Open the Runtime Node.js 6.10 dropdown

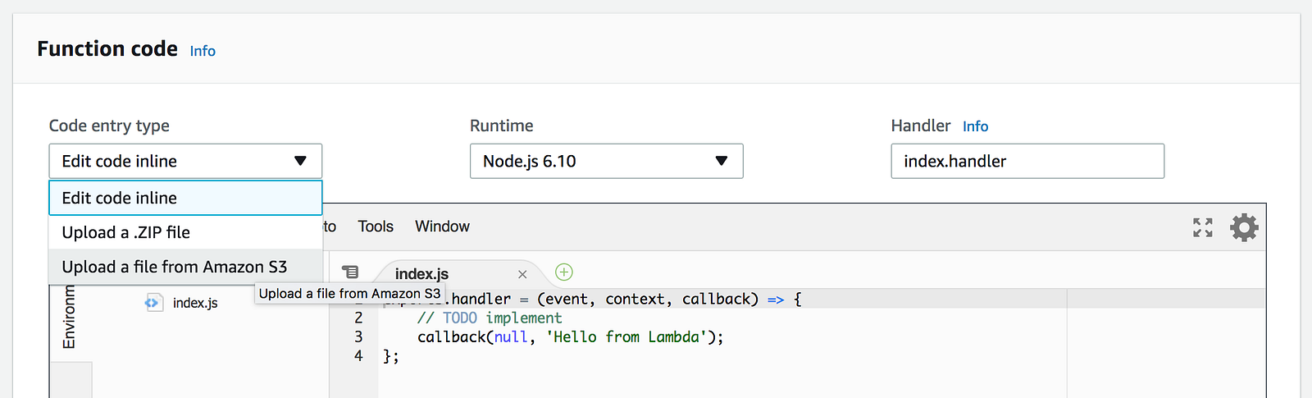[x=606, y=161]
